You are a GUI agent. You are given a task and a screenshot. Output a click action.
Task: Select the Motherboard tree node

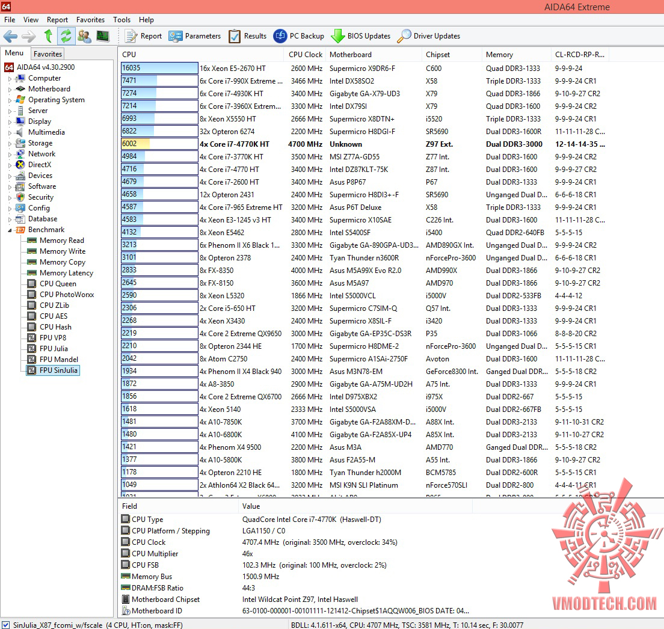[x=49, y=89]
